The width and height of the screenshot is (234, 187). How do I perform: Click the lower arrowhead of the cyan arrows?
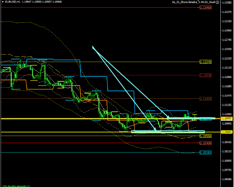(156, 131)
